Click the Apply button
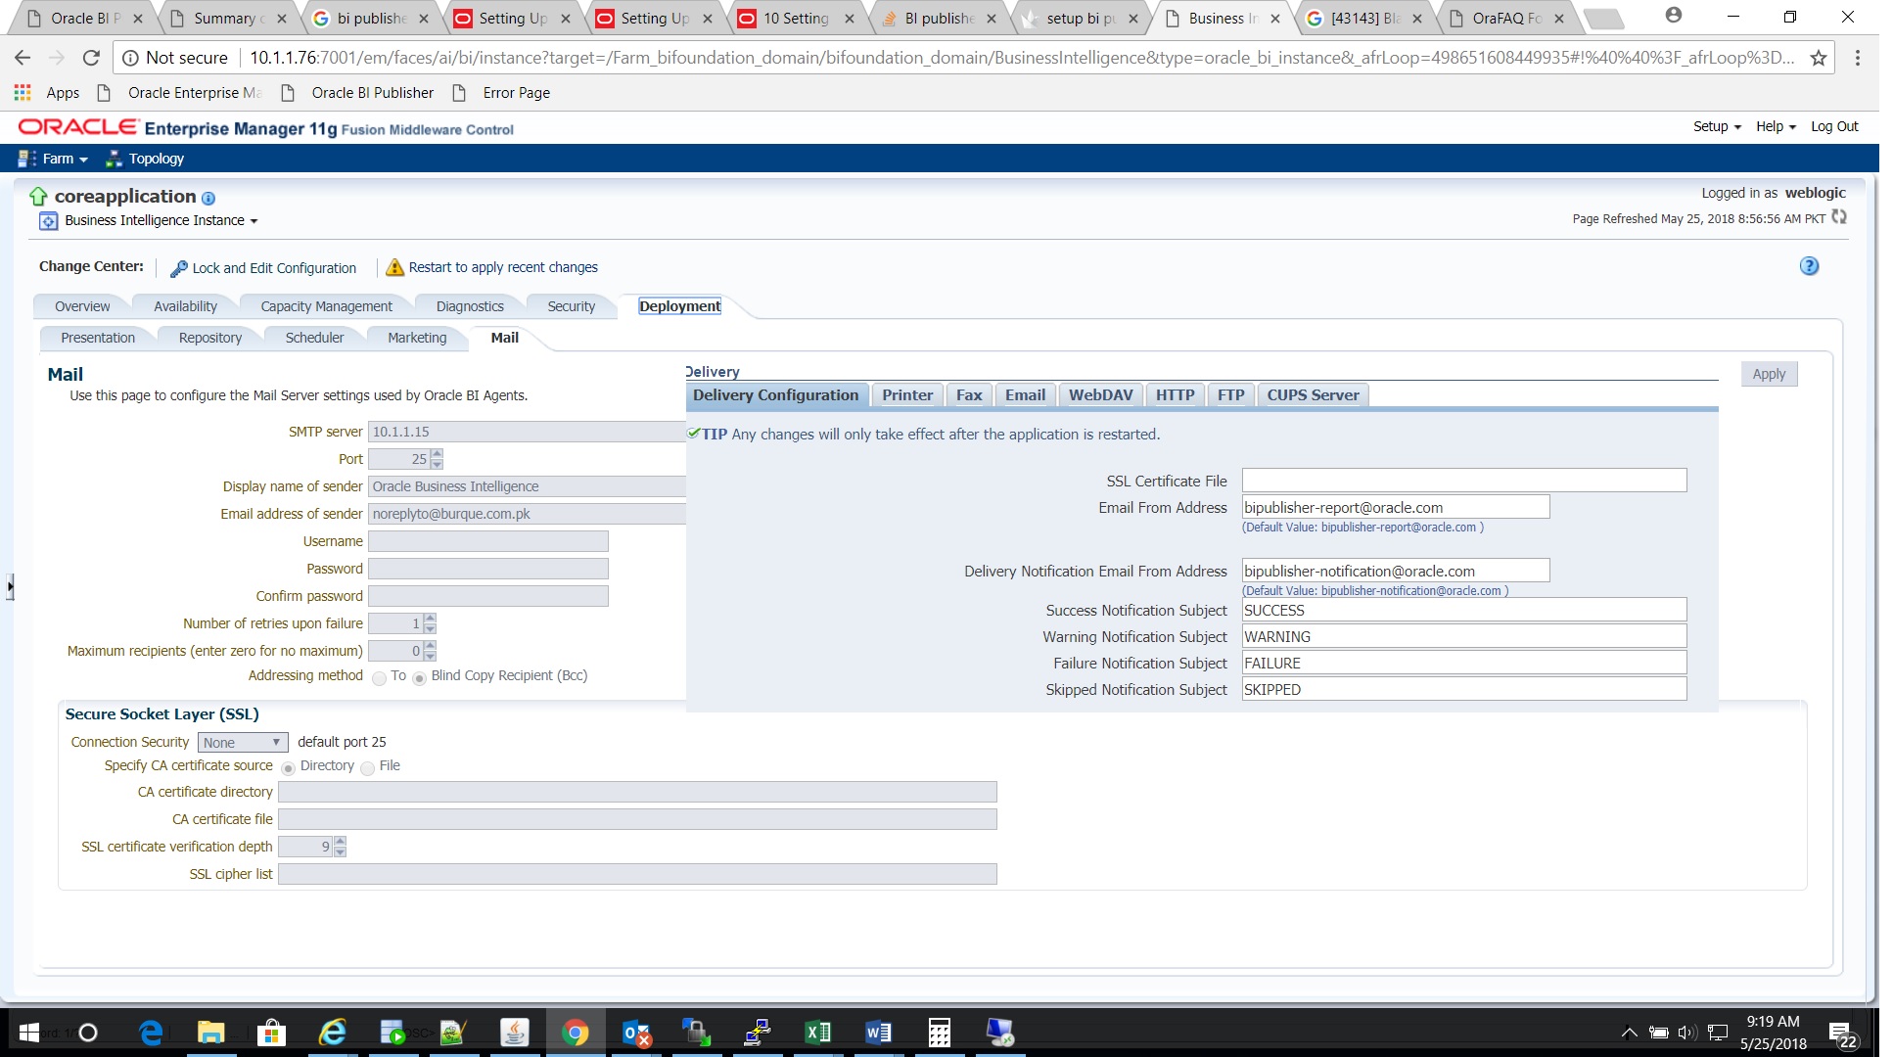The image size is (1893, 1057). [x=1768, y=374]
